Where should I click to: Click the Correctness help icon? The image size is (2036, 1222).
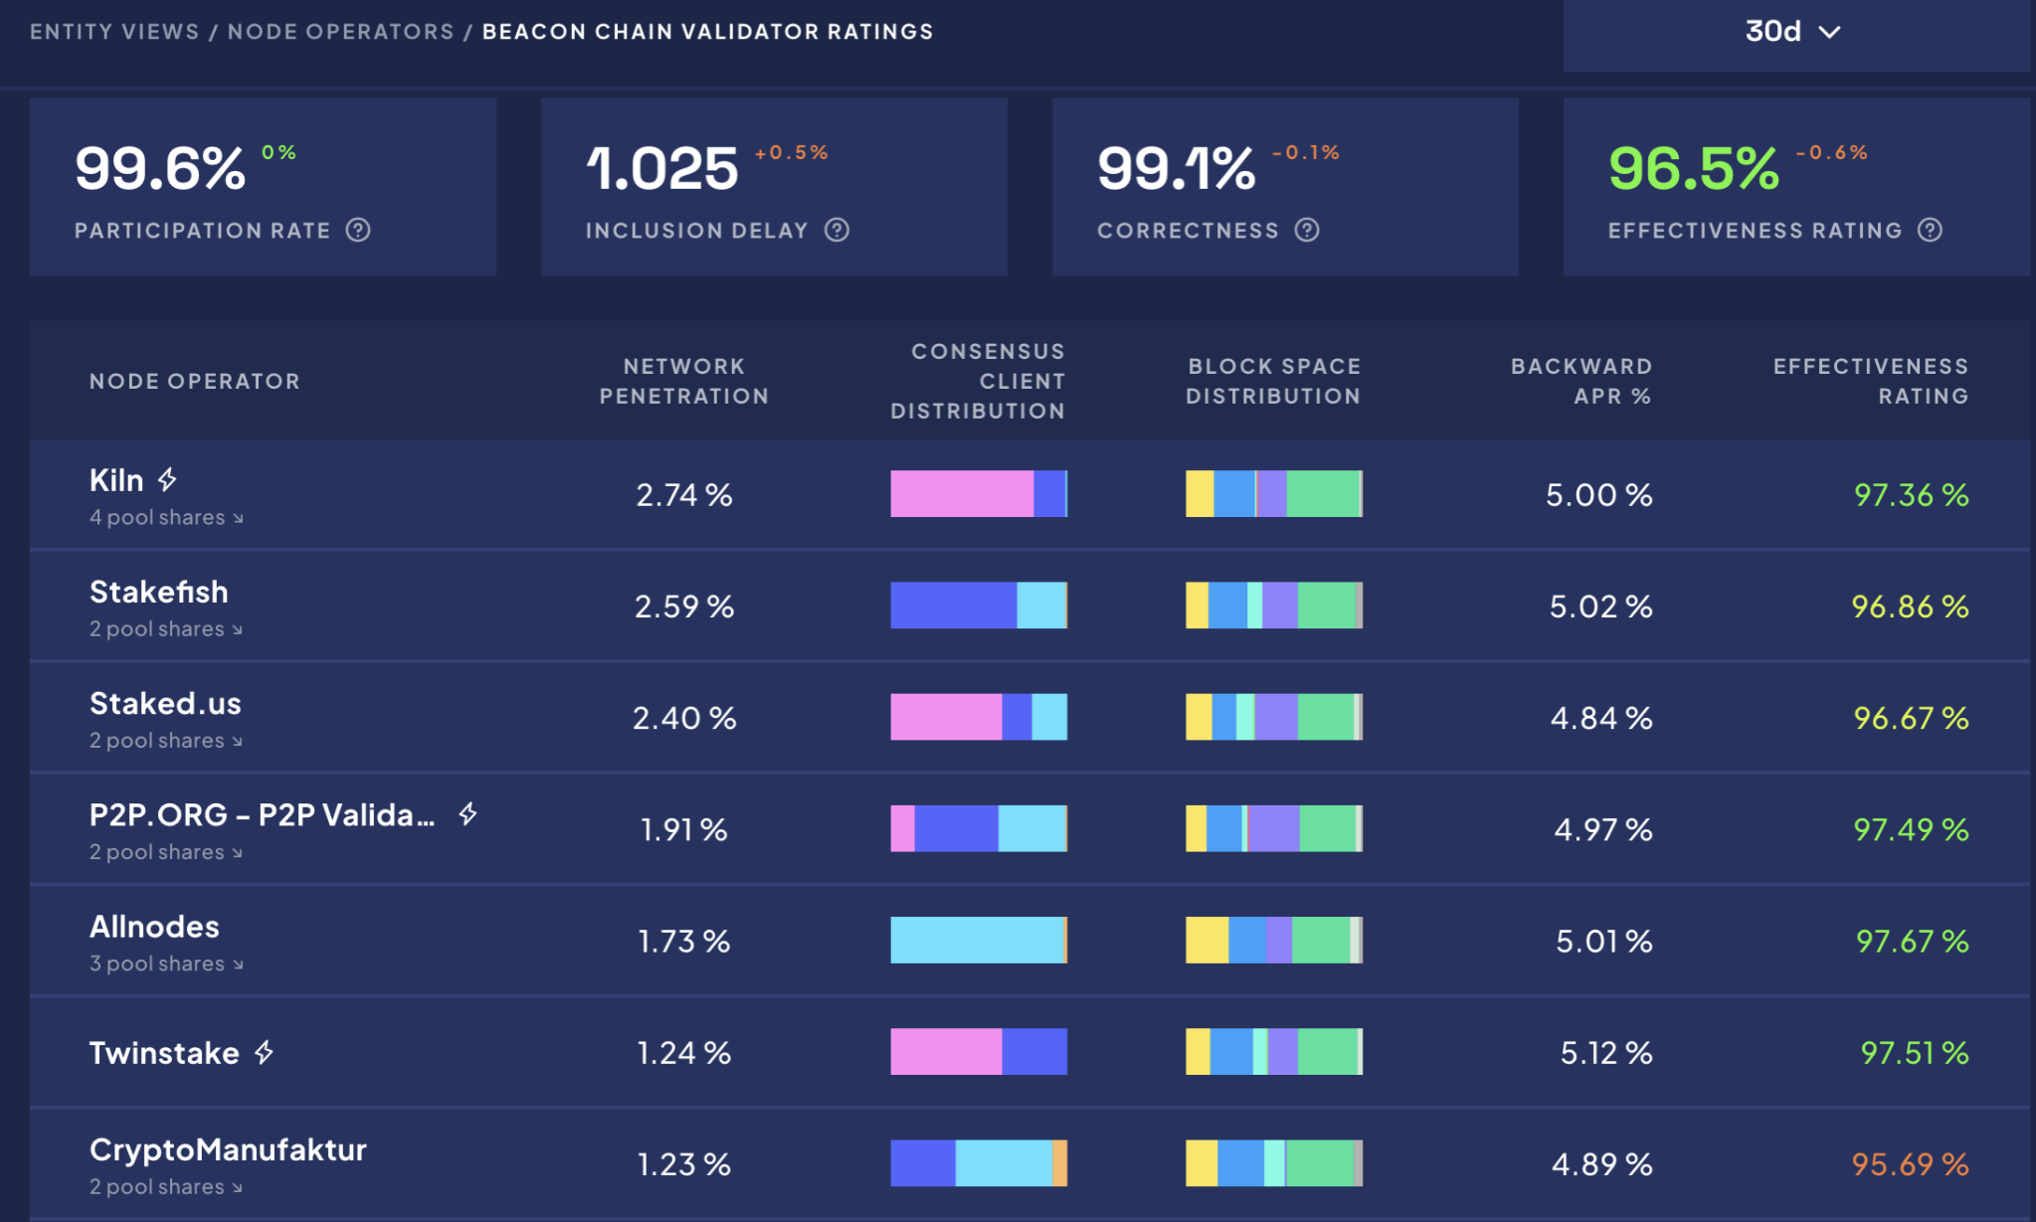pyautogui.click(x=1307, y=231)
